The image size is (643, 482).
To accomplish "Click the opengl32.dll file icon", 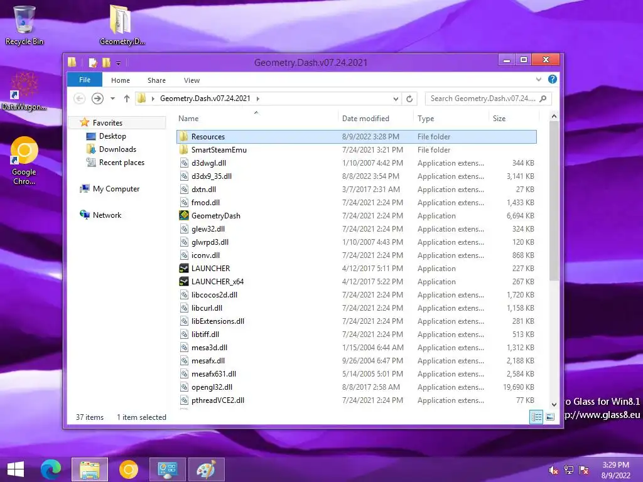I will pos(184,387).
